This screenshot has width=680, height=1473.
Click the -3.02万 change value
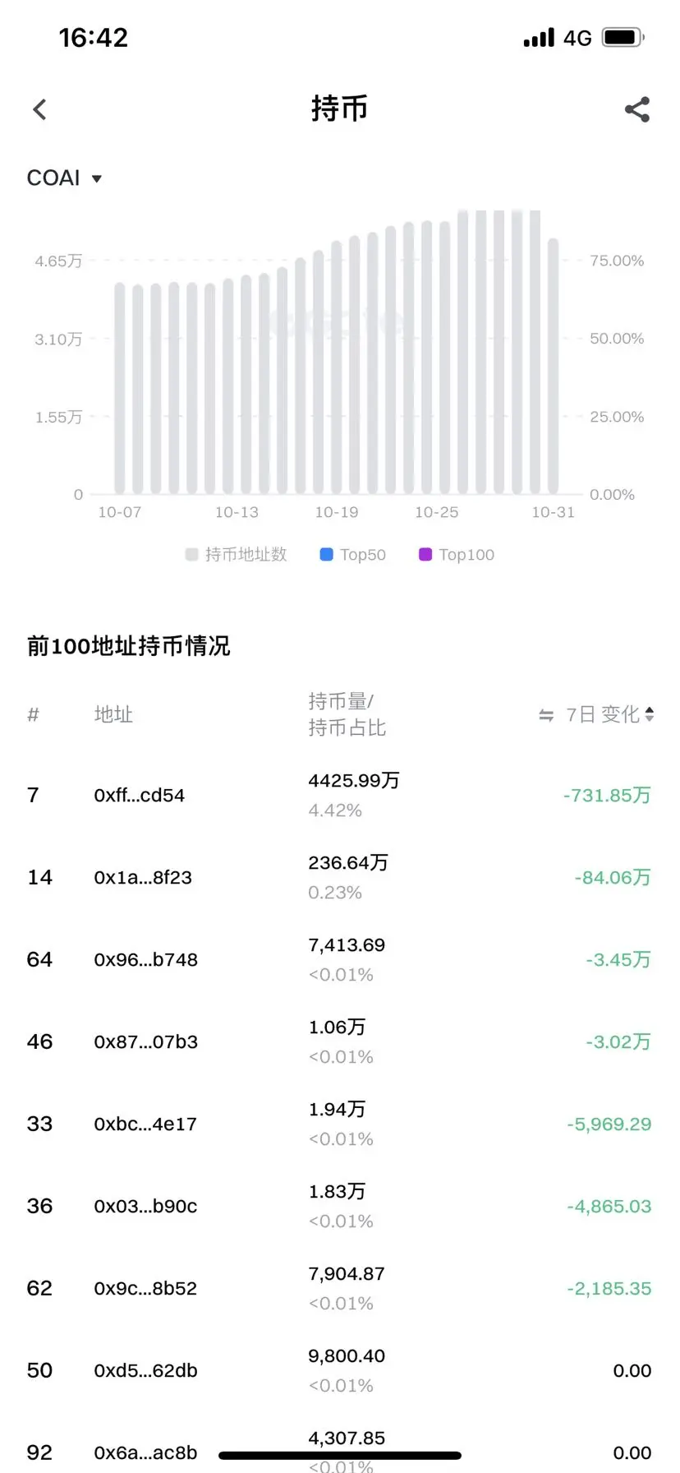[x=618, y=1042]
